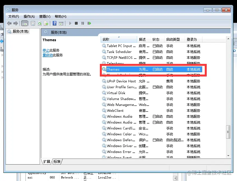Click gear icon of Windows CardSpace row
237x181 pixels.
coord(104,128)
